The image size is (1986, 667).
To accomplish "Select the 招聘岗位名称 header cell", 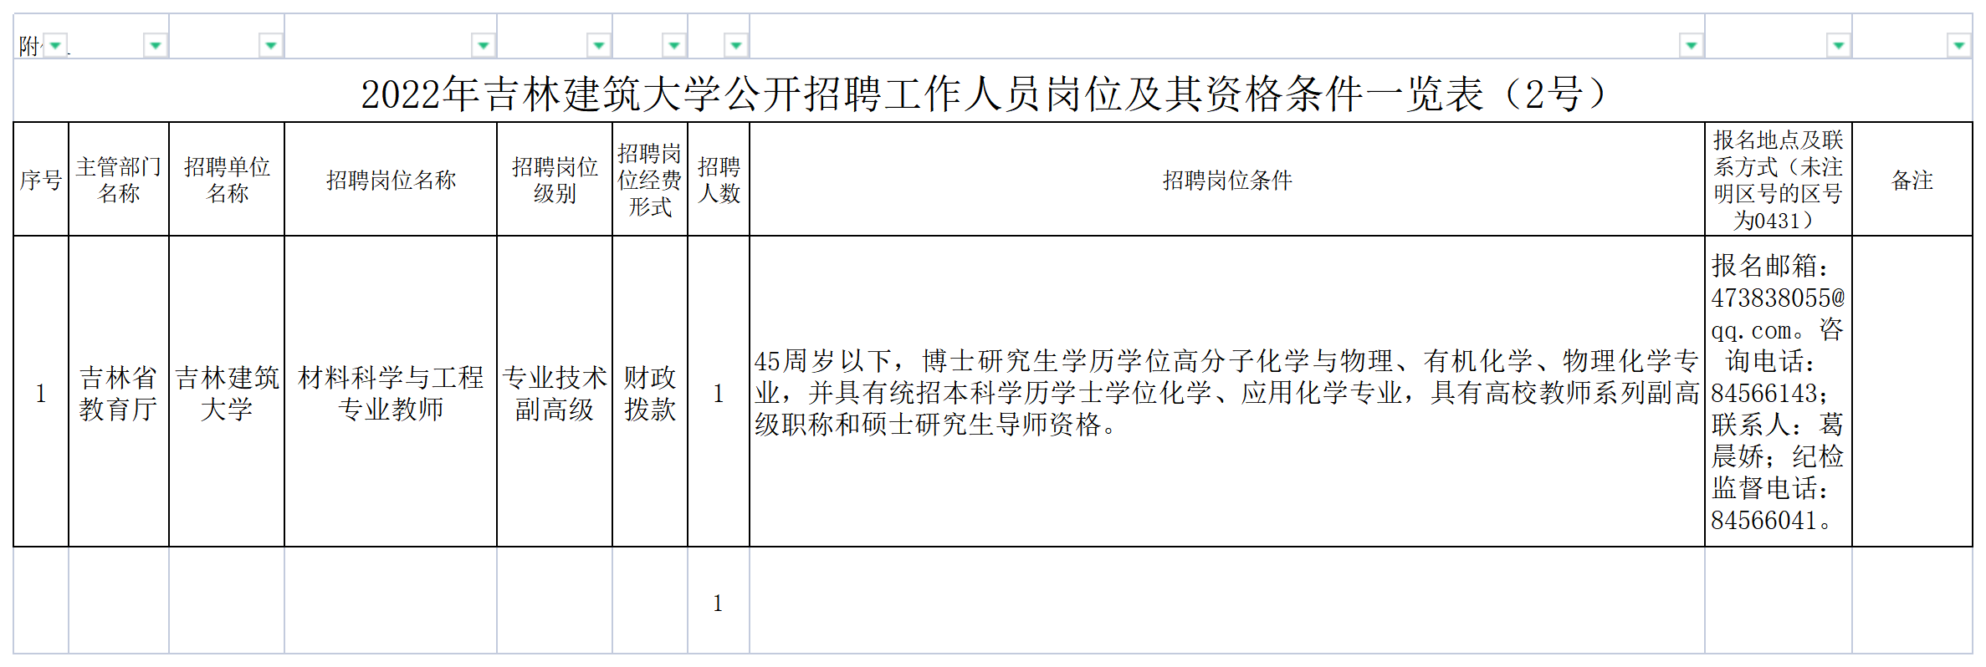I will point(391,180).
